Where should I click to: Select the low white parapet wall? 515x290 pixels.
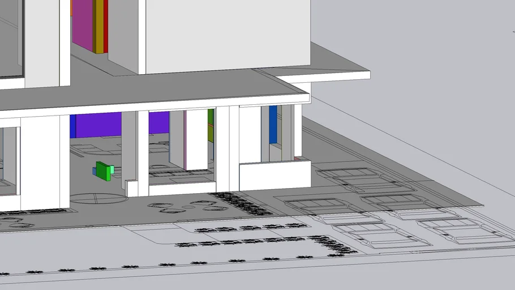274,176
